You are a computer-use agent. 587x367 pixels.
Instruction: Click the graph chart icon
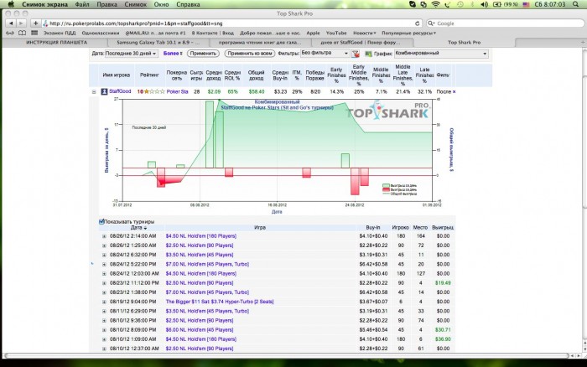368,54
